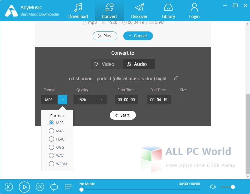Toggle repeat mode icon

tap(54, 187)
